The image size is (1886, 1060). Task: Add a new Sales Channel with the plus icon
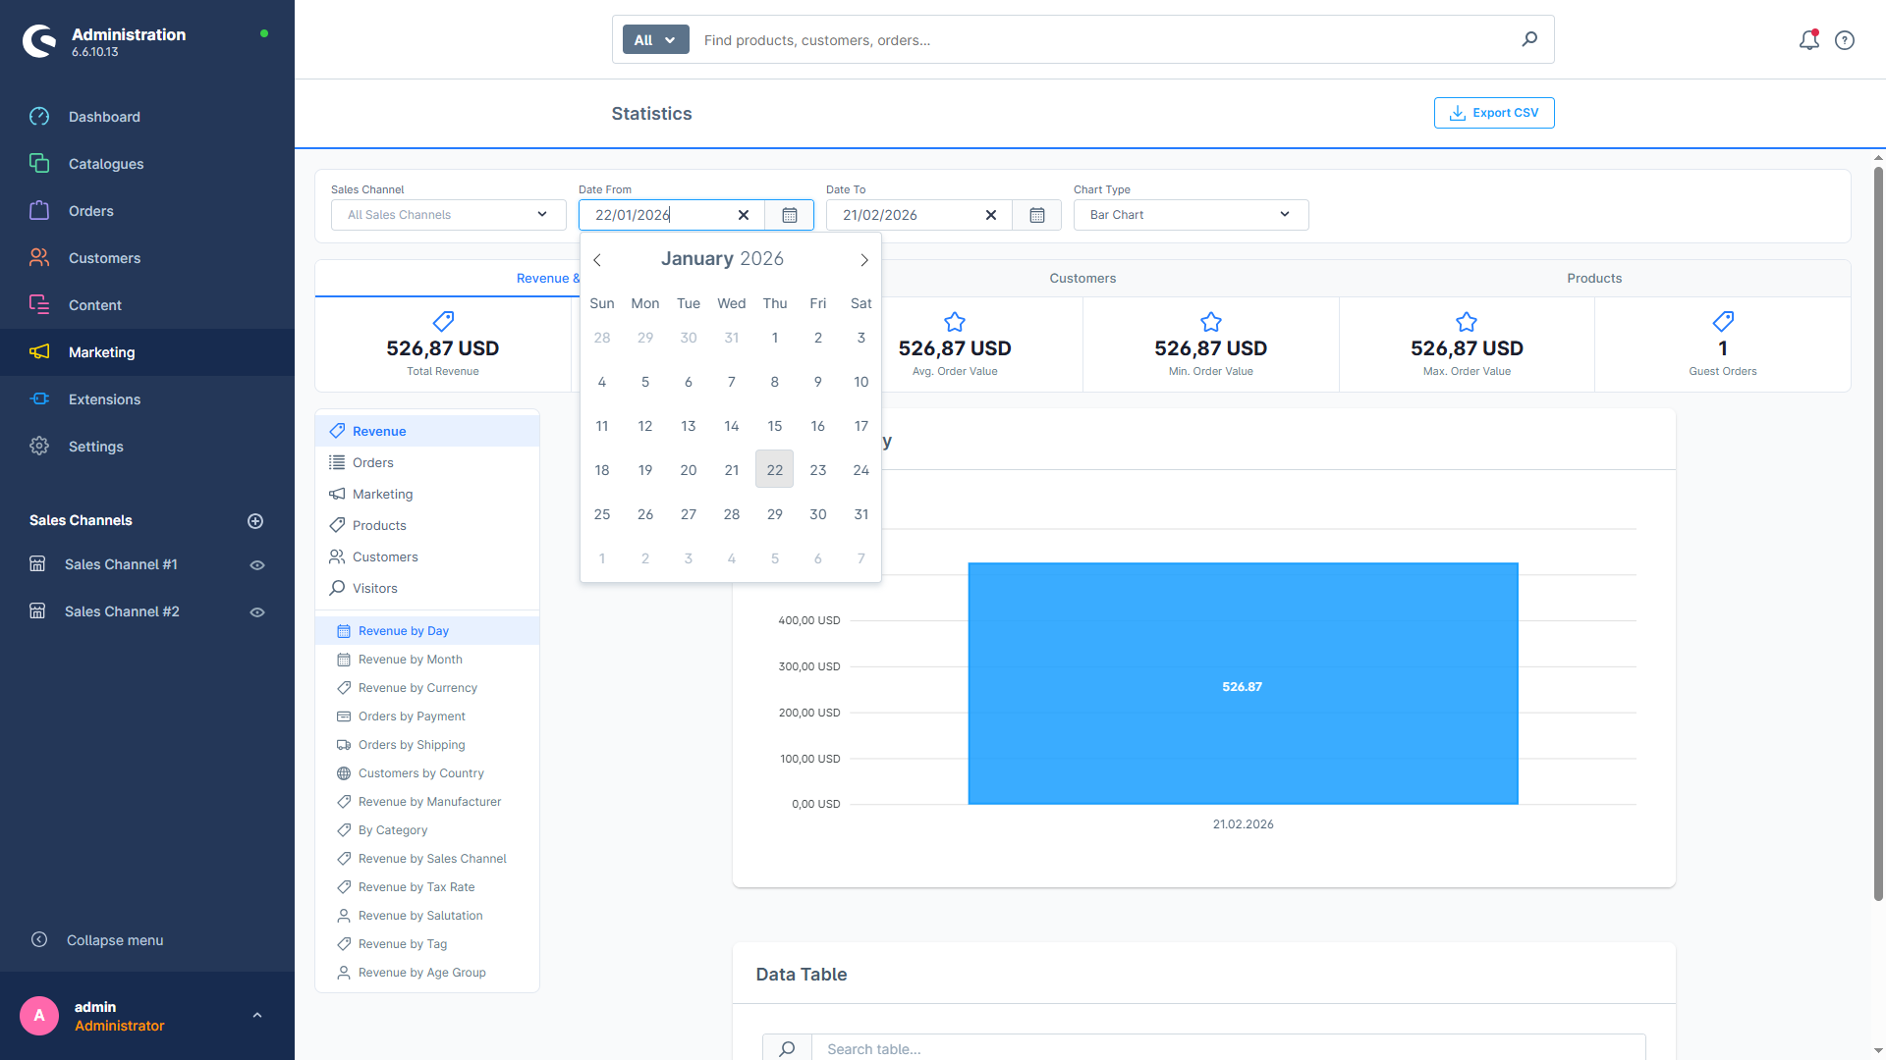point(256,520)
